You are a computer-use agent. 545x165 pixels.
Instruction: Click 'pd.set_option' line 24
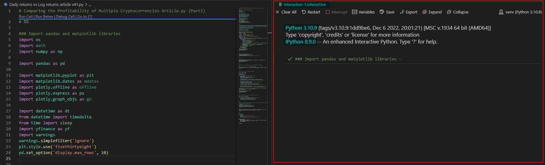(64, 152)
